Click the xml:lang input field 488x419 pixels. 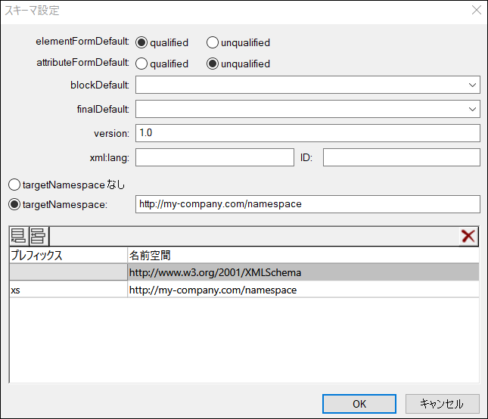[215, 157]
